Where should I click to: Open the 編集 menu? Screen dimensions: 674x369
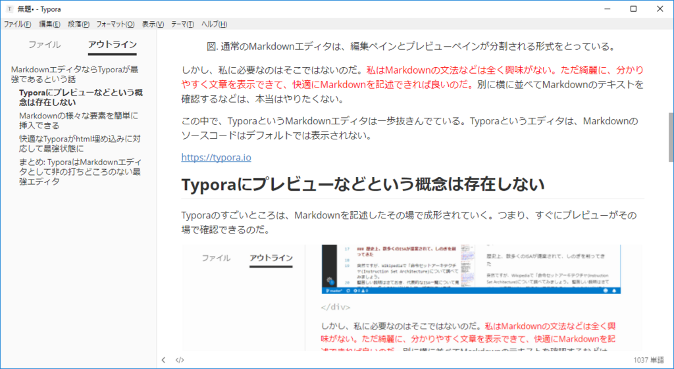pyautogui.click(x=49, y=24)
